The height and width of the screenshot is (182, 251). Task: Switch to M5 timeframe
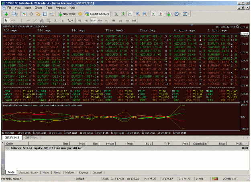click(86, 21)
